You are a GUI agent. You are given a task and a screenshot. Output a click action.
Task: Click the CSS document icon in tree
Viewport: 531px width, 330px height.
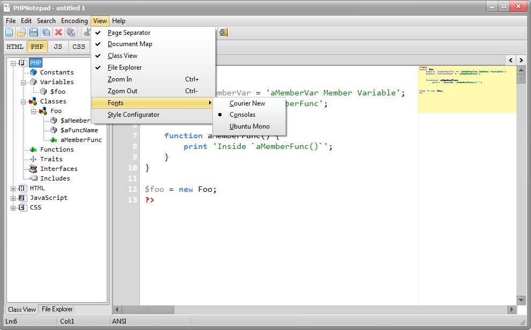23,208
